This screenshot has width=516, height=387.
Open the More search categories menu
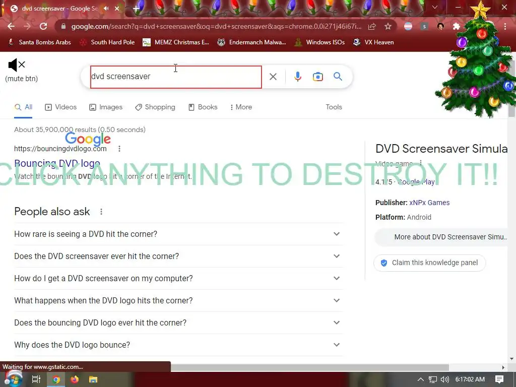(x=241, y=107)
